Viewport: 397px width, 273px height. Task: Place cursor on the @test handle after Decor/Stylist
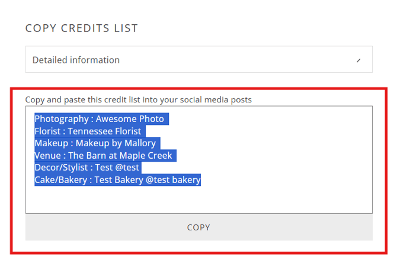point(127,168)
